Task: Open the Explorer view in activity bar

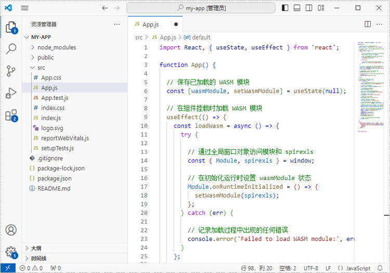Action: pos(11,28)
